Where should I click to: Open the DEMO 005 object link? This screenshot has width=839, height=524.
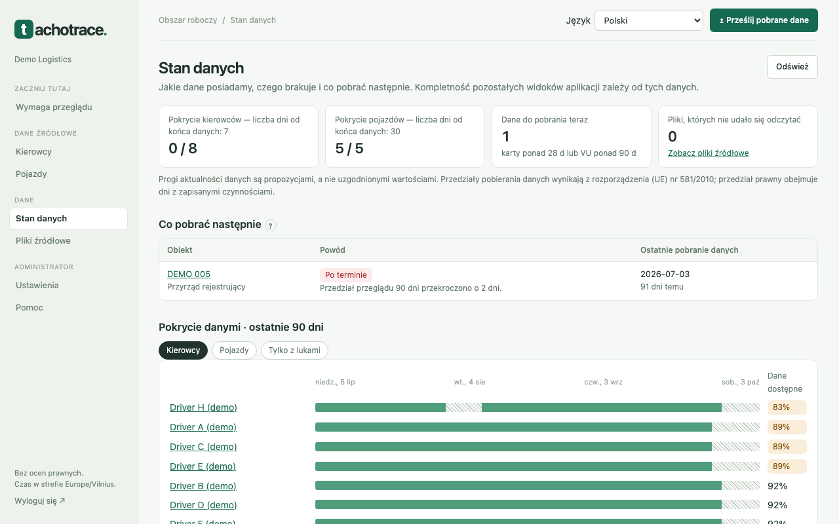pyautogui.click(x=189, y=274)
